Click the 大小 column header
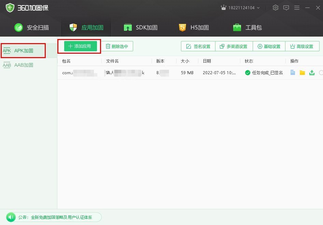 (x=185, y=61)
